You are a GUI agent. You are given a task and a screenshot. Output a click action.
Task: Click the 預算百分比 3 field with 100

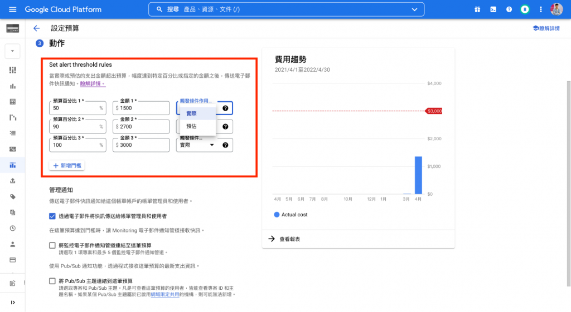78,145
